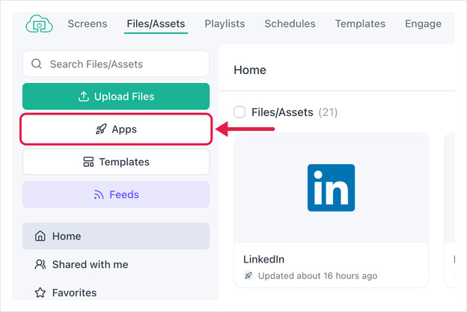Switch to the Playlists tab

(x=225, y=24)
